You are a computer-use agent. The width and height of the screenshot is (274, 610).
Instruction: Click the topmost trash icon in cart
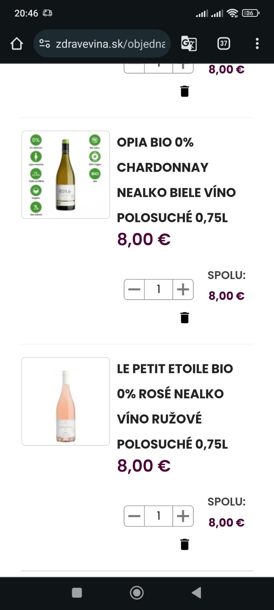(185, 91)
